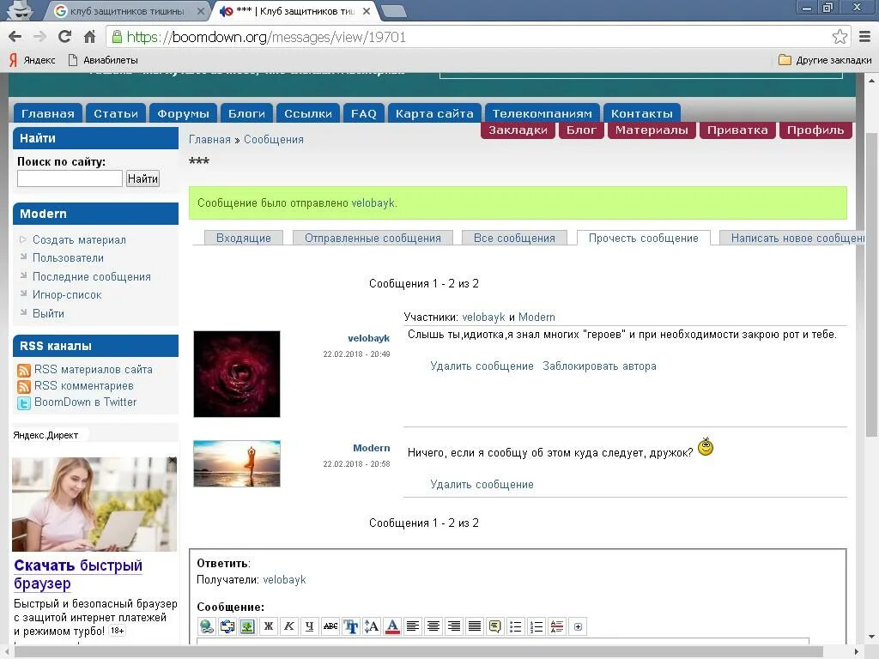Screen dimensions: 879x659
Task: Click the editor icon with red and black lines
Action: 557,626
